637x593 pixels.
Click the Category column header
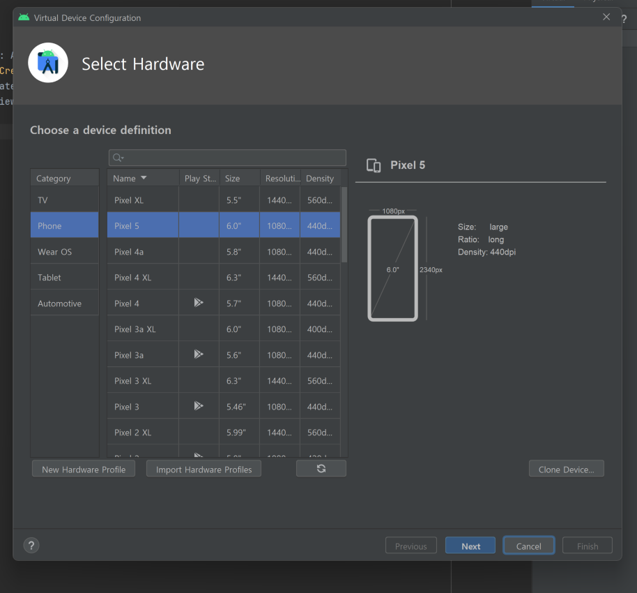65,178
